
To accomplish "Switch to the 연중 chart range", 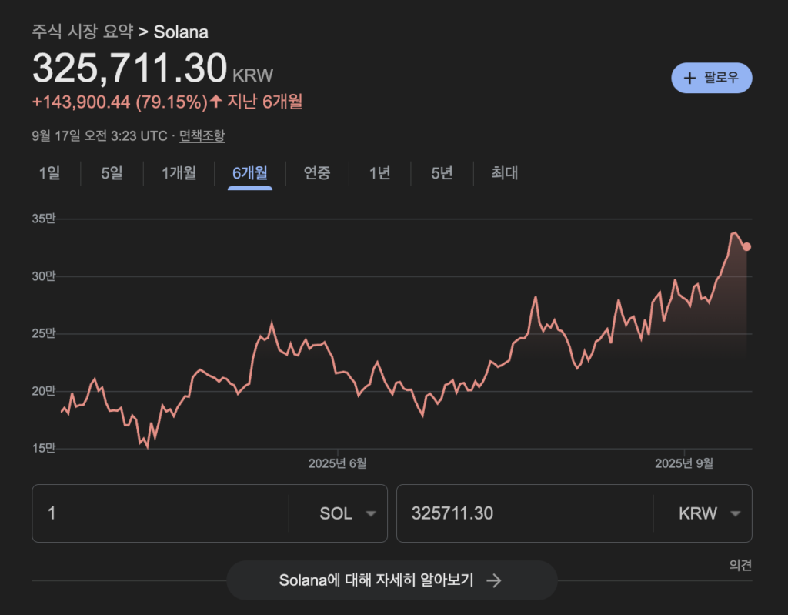I will pyautogui.click(x=317, y=173).
